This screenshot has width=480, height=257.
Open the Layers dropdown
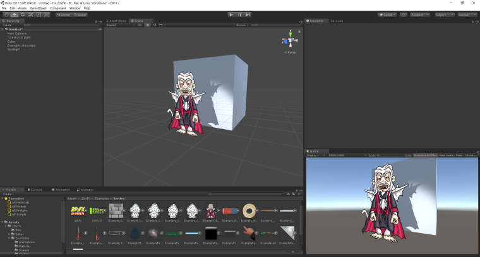[445, 14]
